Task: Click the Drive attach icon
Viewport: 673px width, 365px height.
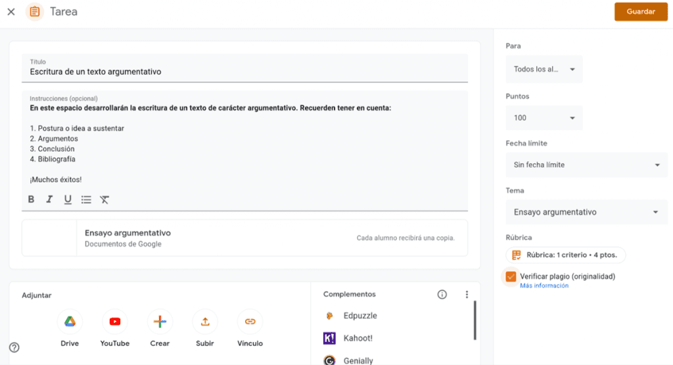Action: [70, 322]
